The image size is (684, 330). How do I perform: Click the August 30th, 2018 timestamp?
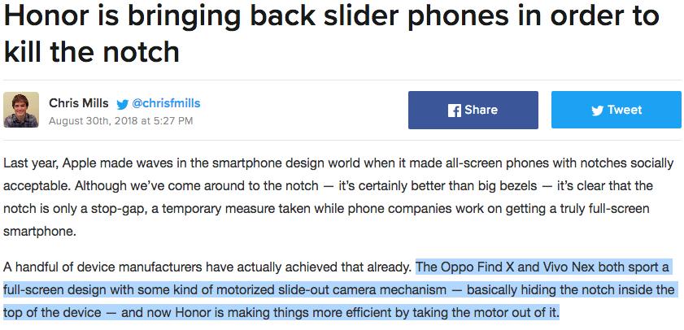[120, 121]
